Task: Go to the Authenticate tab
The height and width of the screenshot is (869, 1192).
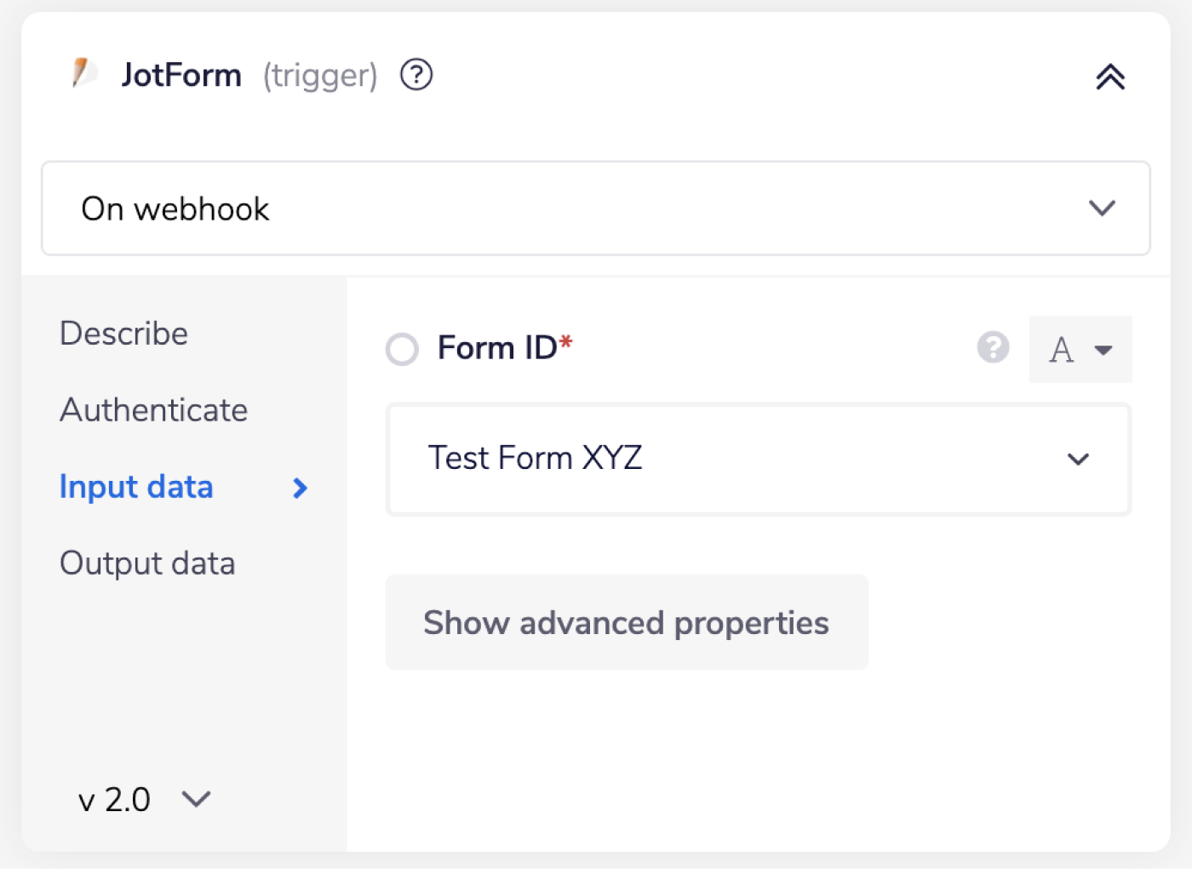Action: (x=153, y=410)
